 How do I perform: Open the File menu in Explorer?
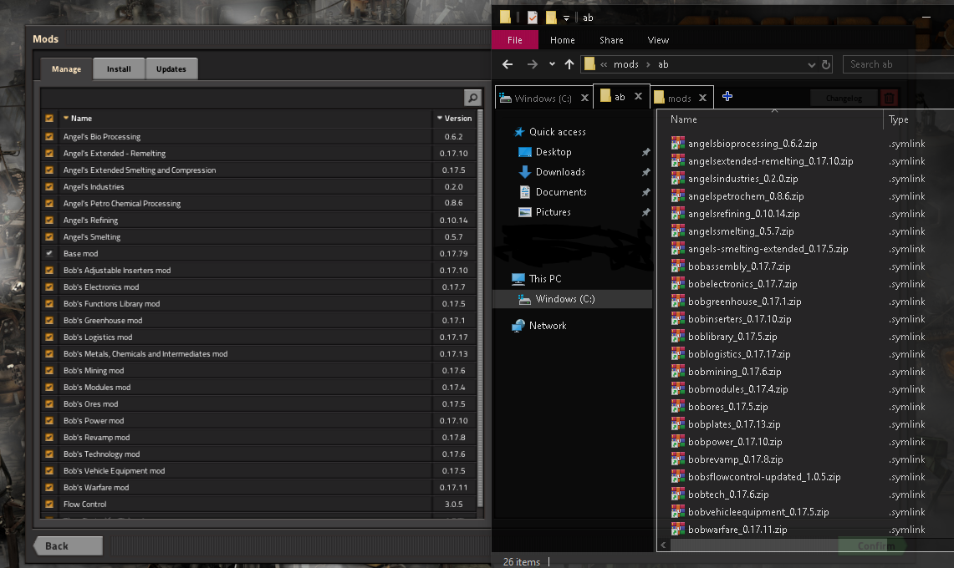(515, 40)
